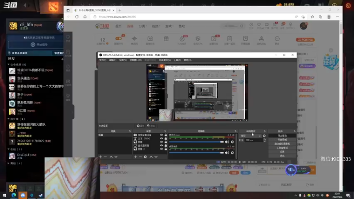Increase the transition duration stepper

coord(264,139)
